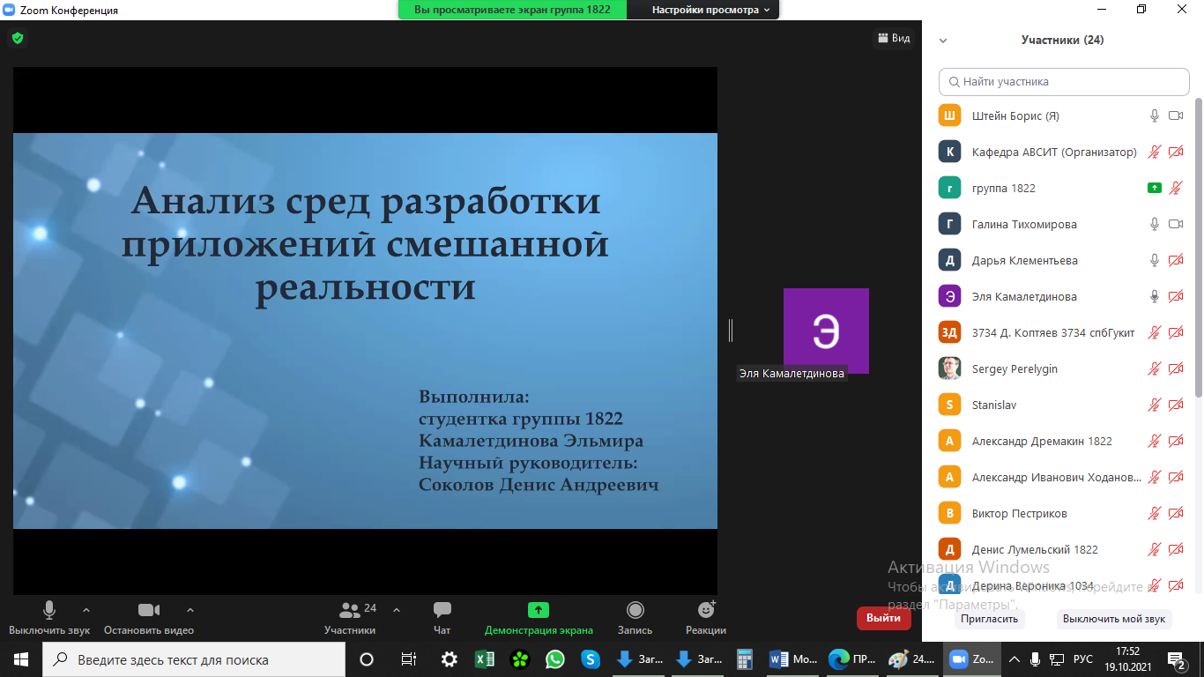Viewport: 1204px width, 677px height.
Task: Open Skype icon in the taskbar
Action: point(590,659)
